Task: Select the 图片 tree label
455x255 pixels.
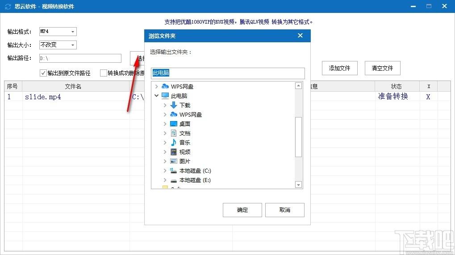Action: click(185, 162)
